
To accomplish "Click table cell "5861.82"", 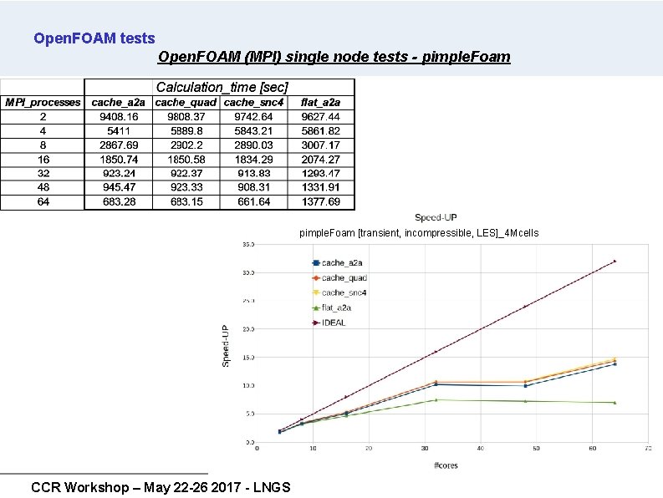I will [x=321, y=131].
